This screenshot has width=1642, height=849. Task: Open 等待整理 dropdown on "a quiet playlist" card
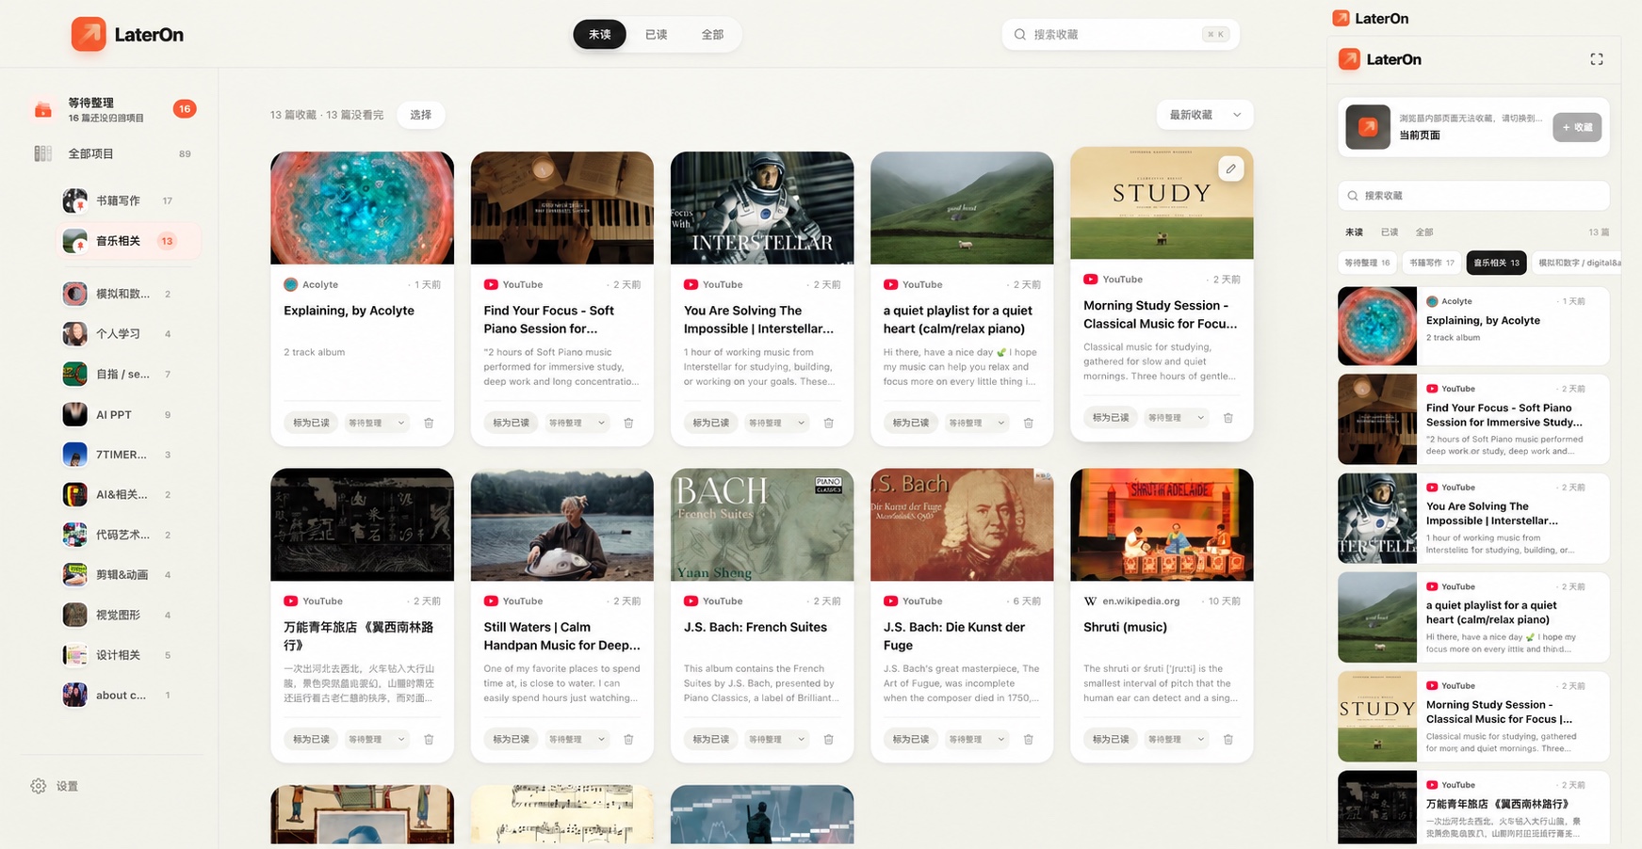(x=977, y=424)
